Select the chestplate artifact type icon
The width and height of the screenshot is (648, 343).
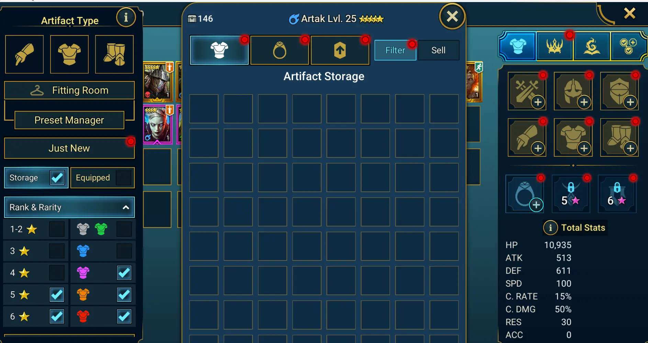click(x=69, y=54)
